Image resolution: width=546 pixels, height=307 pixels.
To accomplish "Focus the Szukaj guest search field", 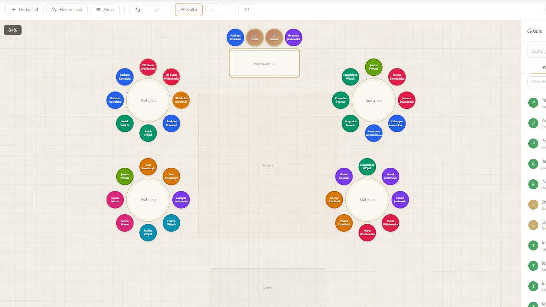I will click(x=536, y=51).
